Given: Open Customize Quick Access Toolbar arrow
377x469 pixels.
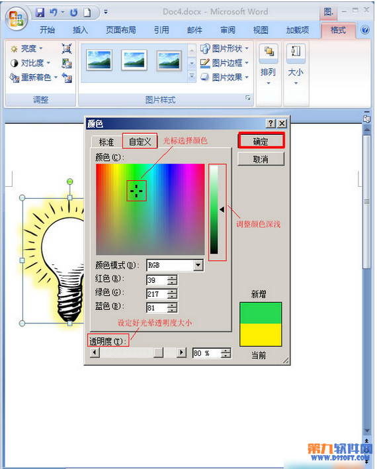Looking at the screenshot, I should [106, 13].
